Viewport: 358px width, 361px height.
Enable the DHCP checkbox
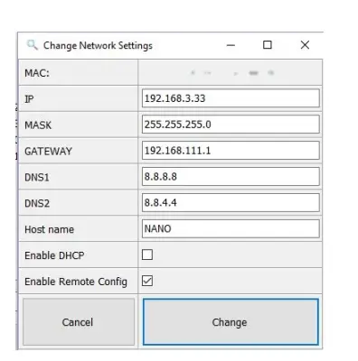(x=147, y=255)
